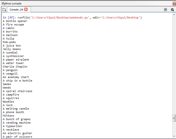176x139 pixels.
Task: Click the IPython console pane title
Action: pos(11,3)
